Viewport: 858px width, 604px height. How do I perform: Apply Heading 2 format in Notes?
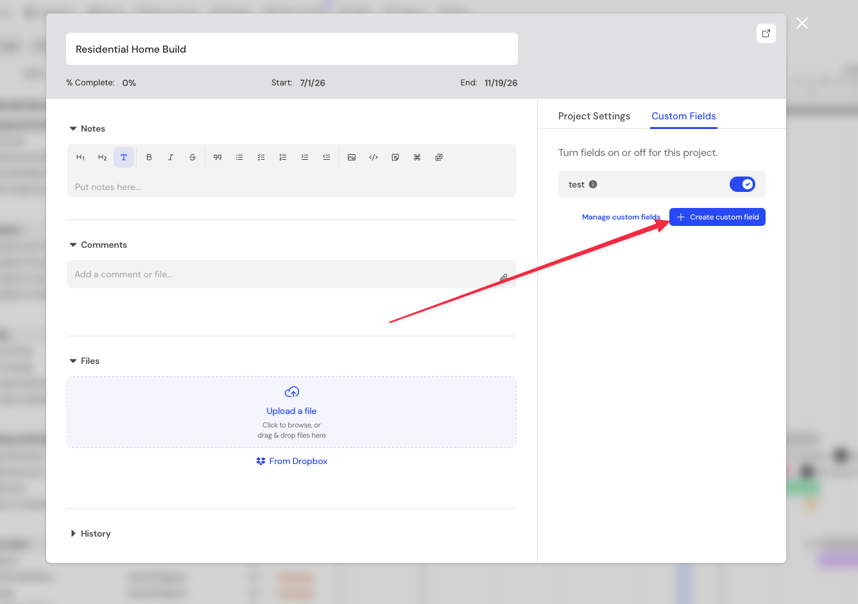pyautogui.click(x=102, y=157)
